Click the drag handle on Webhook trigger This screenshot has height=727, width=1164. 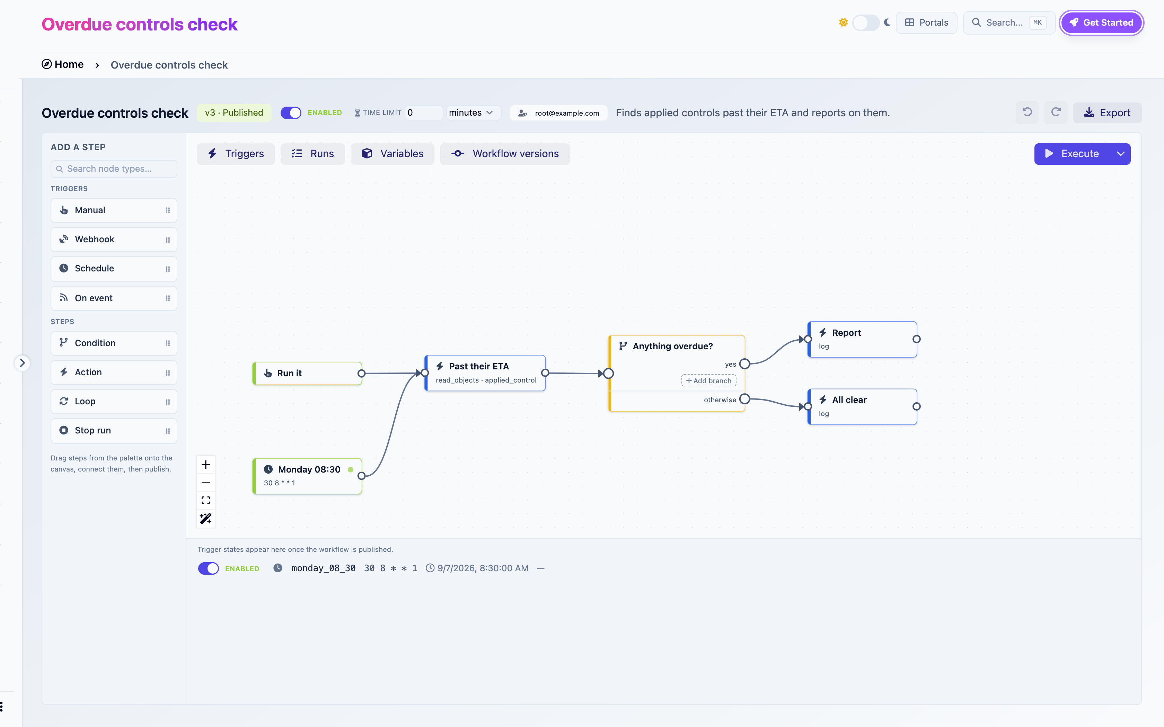(168, 240)
